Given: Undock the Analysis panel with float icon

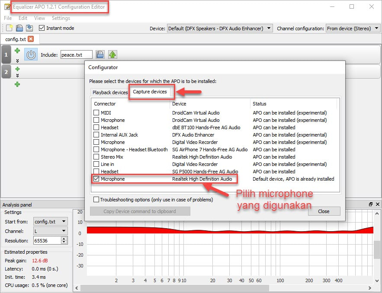Looking at the screenshot, I should pyautogui.click(x=371, y=204).
